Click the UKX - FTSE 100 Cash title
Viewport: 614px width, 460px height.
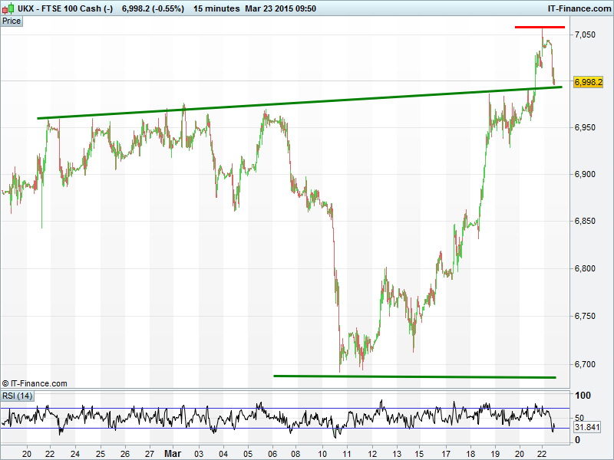(x=65, y=8)
